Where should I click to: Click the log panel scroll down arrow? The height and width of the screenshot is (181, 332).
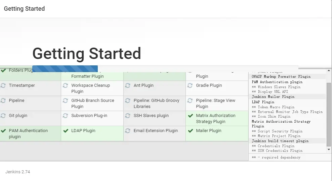[329, 149]
